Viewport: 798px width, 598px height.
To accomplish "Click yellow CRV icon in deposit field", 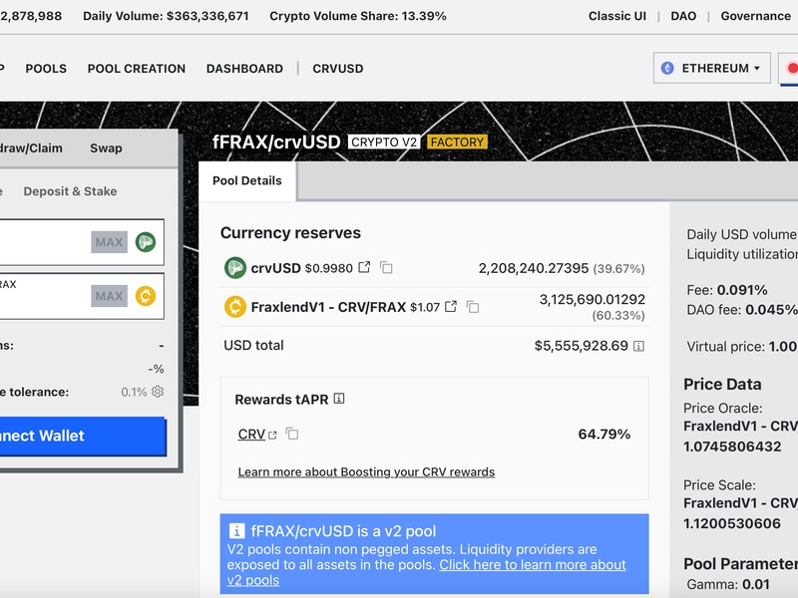I will (x=146, y=296).
